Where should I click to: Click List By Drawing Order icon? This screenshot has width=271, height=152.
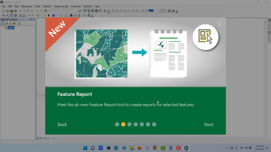(x=3, y=23)
